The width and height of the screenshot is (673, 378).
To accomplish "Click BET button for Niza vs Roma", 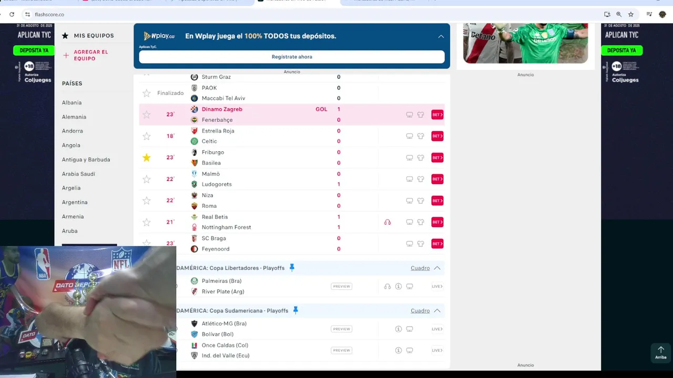I will pos(437,201).
